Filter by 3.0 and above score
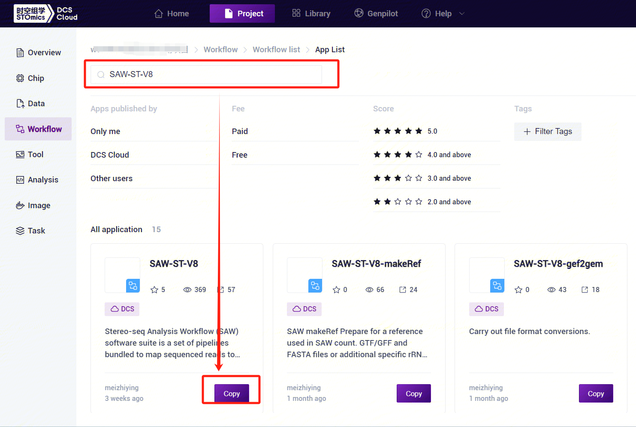This screenshot has width=636, height=427. tap(422, 178)
